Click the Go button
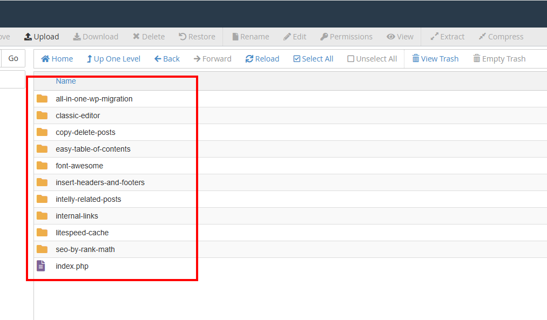The width and height of the screenshot is (547, 320). [x=13, y=58]
